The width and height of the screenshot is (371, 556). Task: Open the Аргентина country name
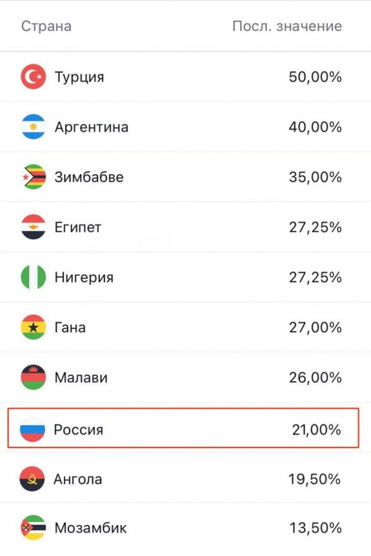coord(91,127)
